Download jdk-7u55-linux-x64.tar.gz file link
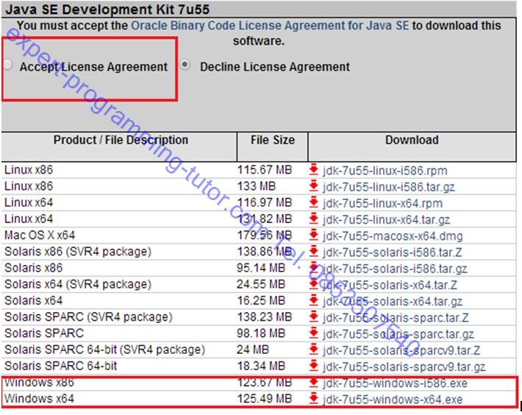 [386, 219]
